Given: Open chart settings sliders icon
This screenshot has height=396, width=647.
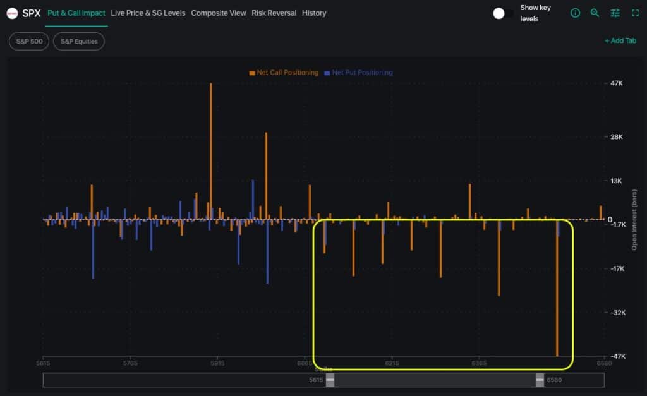Looking at the screenshot, I should point(615,13).
